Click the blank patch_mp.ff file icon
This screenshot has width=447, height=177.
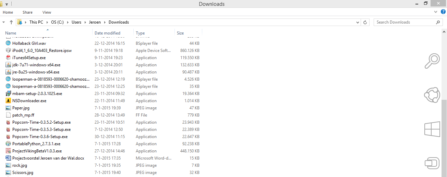point(9,115)
